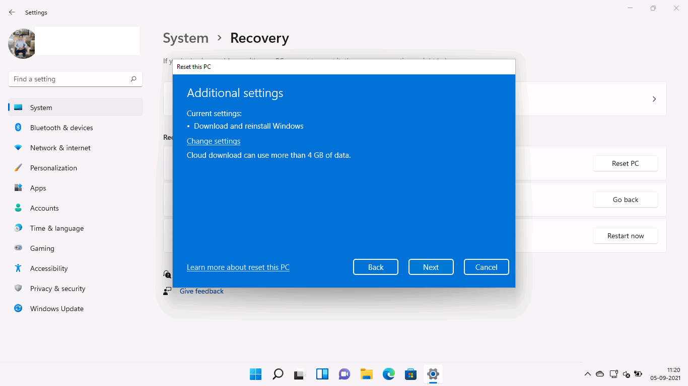Click the network display tray icon
This screenshot has height=386, width=688.
[613, 374]
